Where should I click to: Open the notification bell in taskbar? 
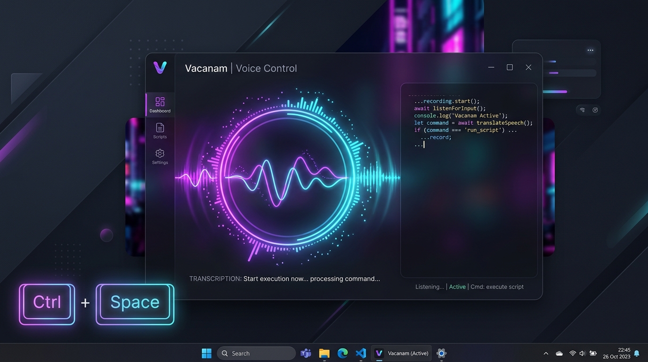pos(637,354)
